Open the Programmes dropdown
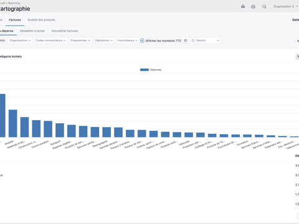Screen dimensions: 299x224 [x=80, y=40]
